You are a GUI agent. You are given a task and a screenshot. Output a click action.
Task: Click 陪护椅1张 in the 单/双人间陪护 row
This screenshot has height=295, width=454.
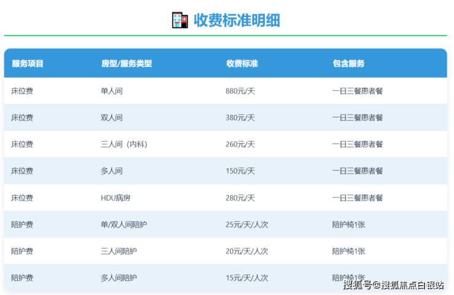tap(349, 224)
